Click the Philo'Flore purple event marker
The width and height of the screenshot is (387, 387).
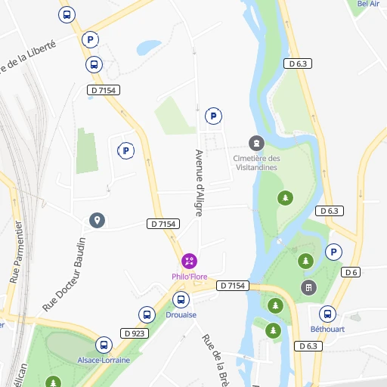point(189,261)
